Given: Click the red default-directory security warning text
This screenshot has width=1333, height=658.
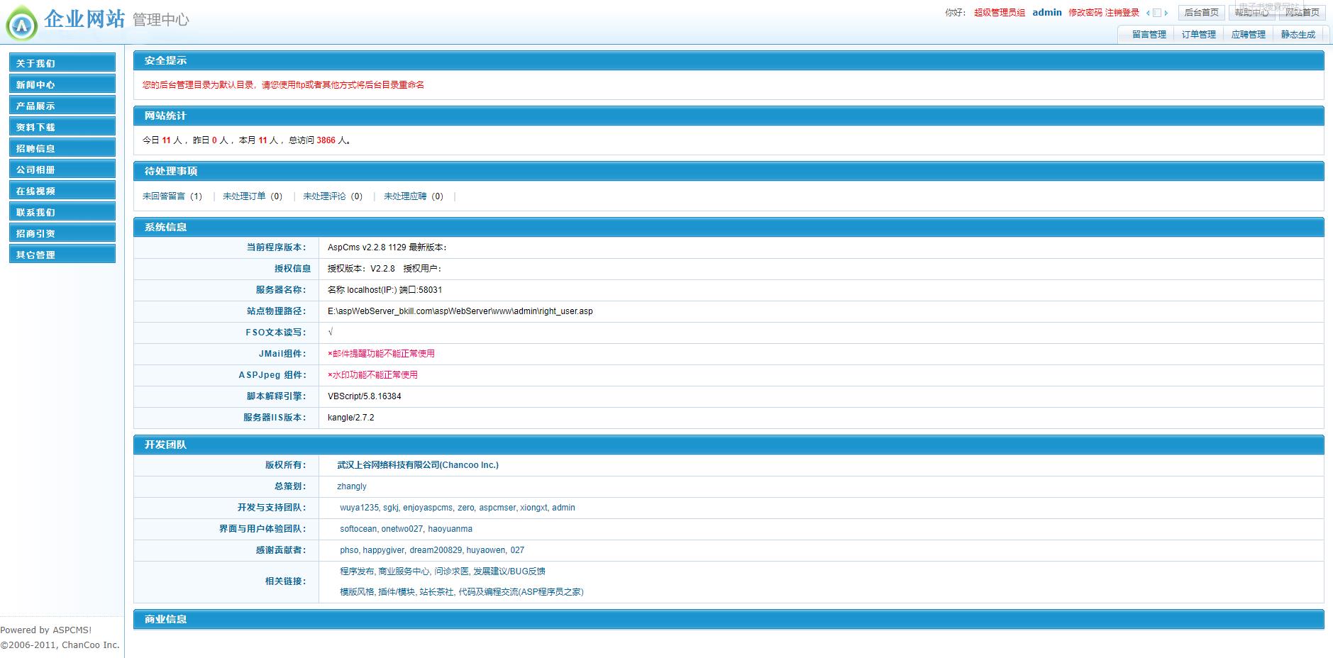Looking at the screenshot, I should [283, 85].
